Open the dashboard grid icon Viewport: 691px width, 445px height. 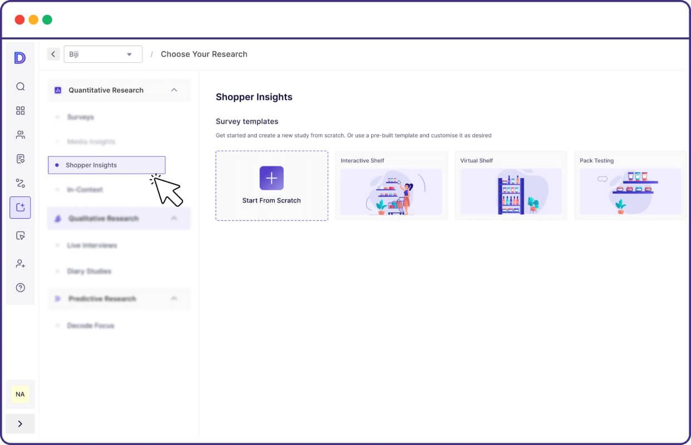(x=21, y=111)
